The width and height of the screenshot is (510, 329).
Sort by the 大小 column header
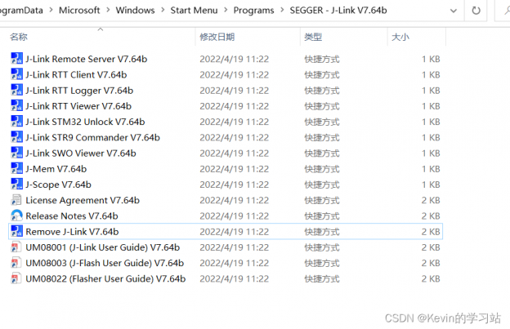coord(400,38)
